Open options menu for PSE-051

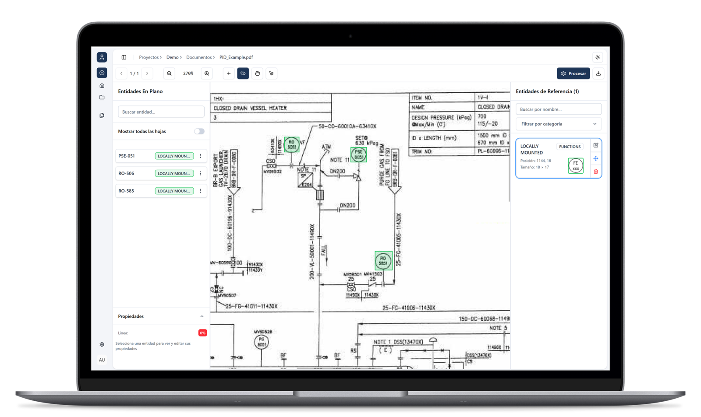[x=200, y=156]
